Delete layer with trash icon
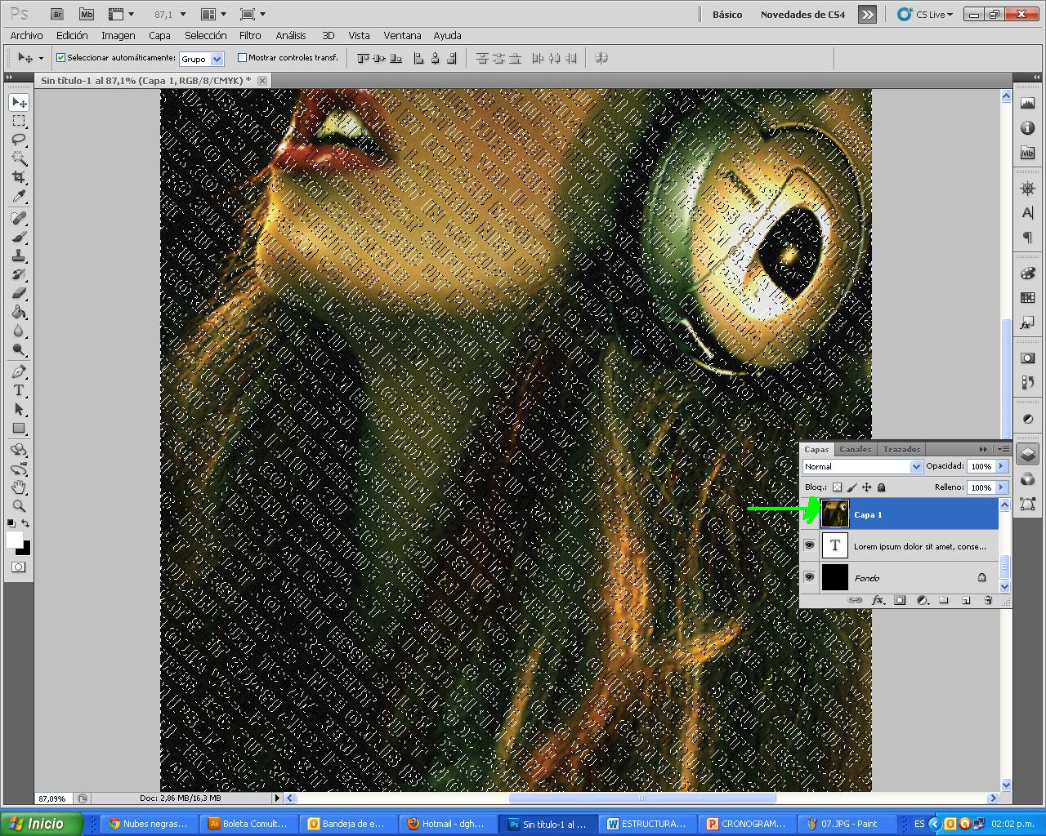Viewport: 1046px width, 836px height. [x=988, y=600]
